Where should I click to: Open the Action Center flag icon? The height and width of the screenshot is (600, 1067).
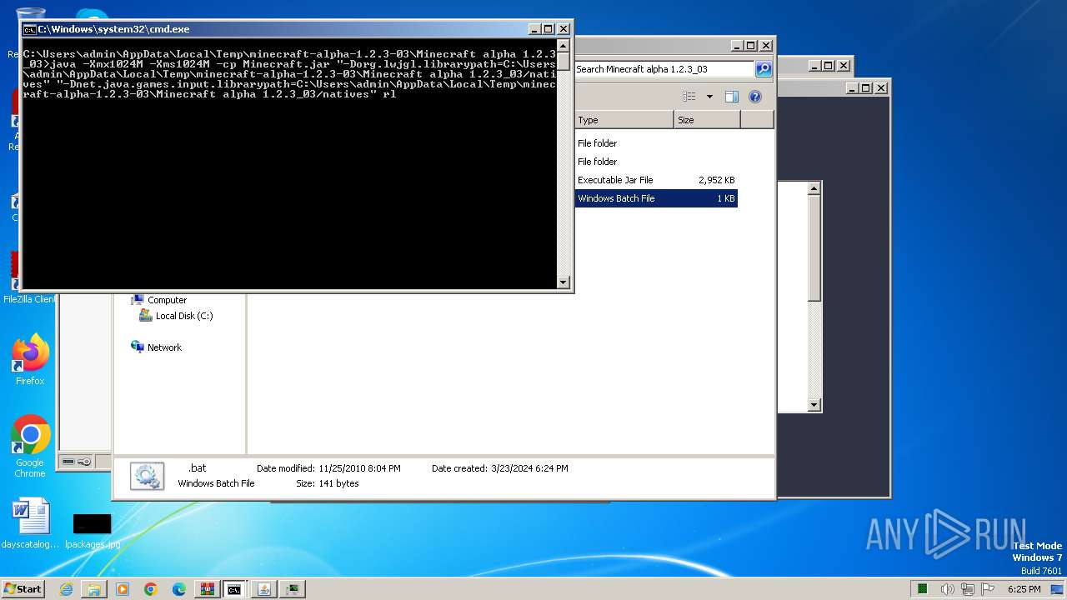click(x=988, y=589)
